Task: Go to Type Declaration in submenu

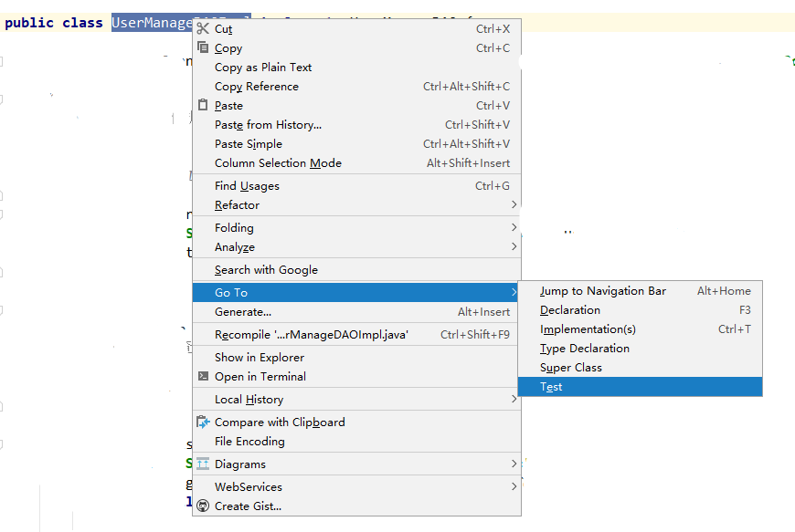Action: [x=640, y=349]
